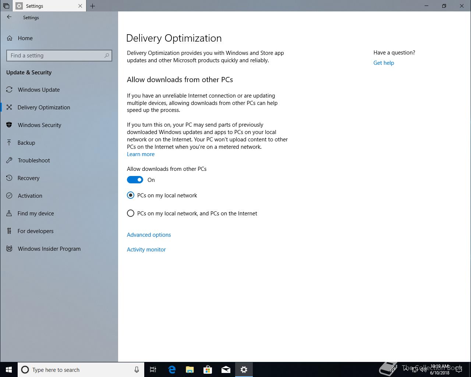Click the Get help link
The height and width of the screenshot is (377, 471).
[384, 63]
